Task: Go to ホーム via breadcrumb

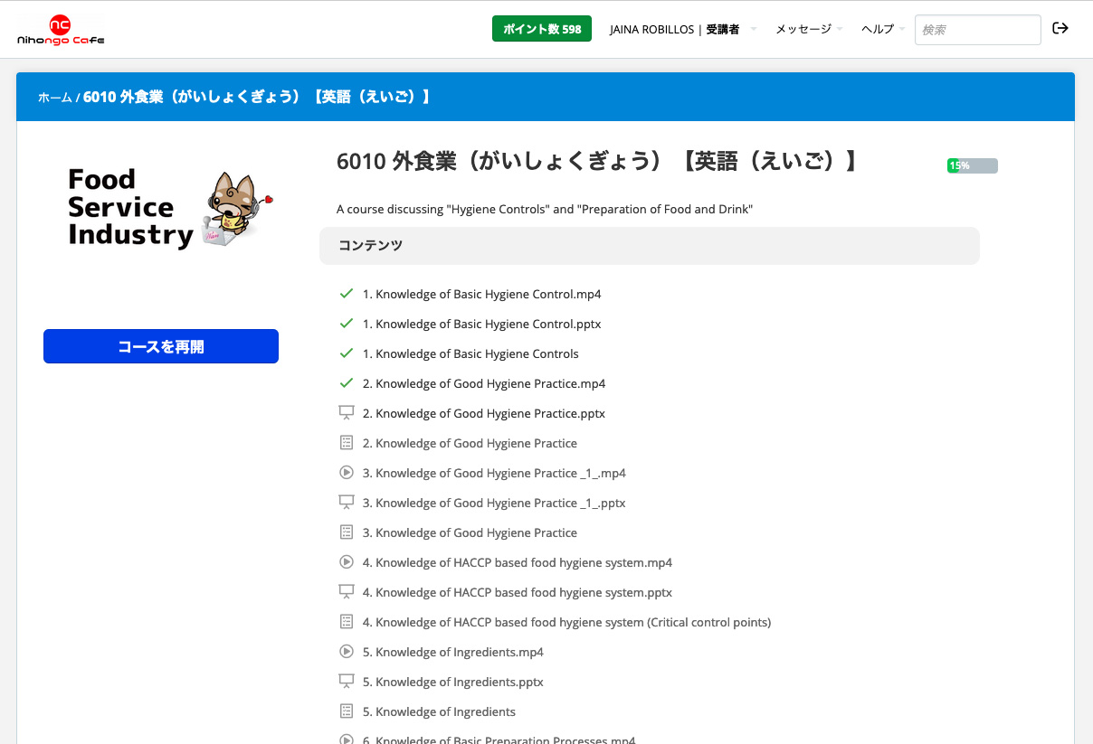Action: tap(55, 98)
